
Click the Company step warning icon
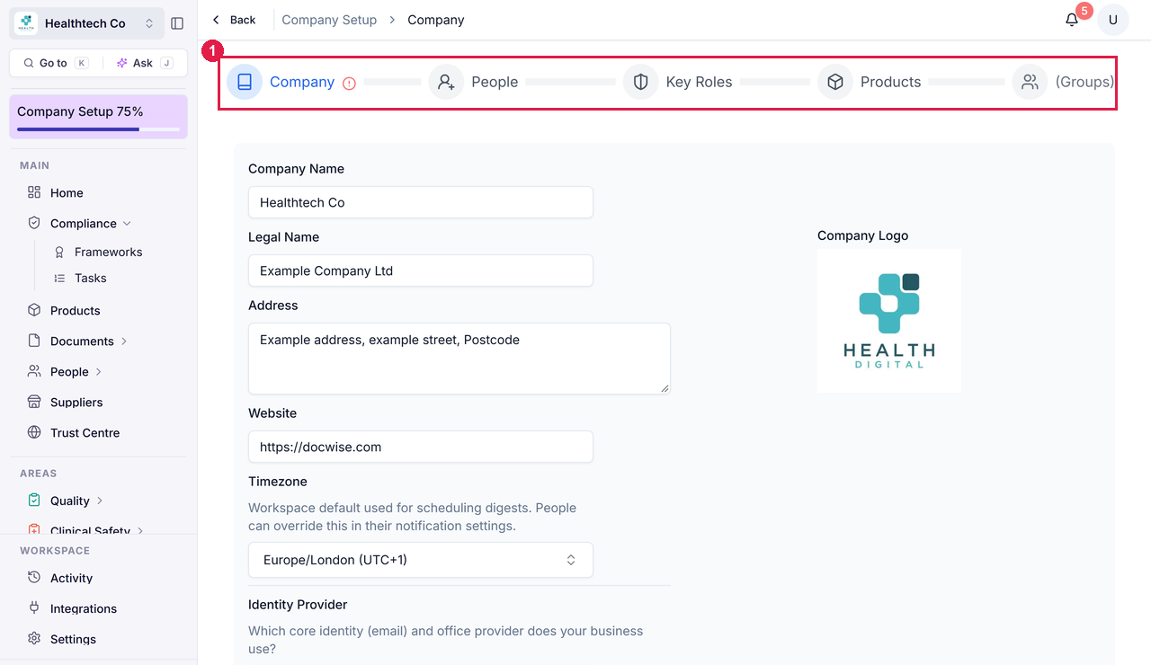click(x=350, y=83)
